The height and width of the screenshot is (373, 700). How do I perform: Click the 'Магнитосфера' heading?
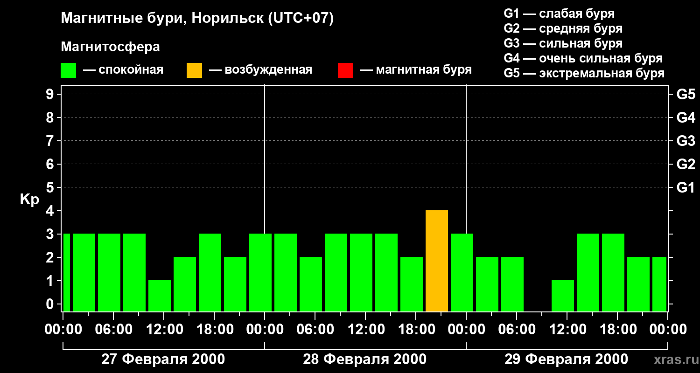(110, 47)
